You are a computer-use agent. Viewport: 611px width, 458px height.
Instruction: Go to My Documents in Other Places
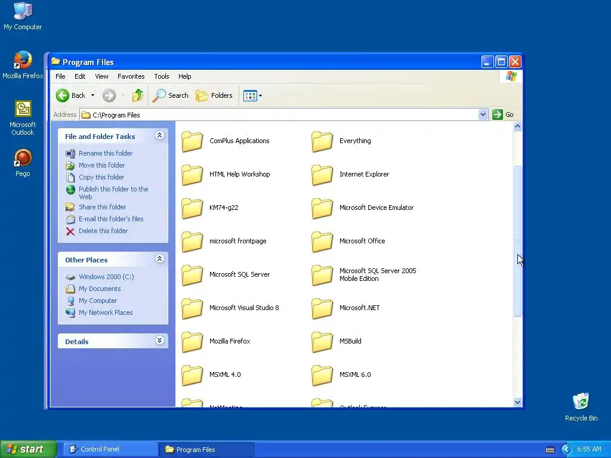click(100, 289)
